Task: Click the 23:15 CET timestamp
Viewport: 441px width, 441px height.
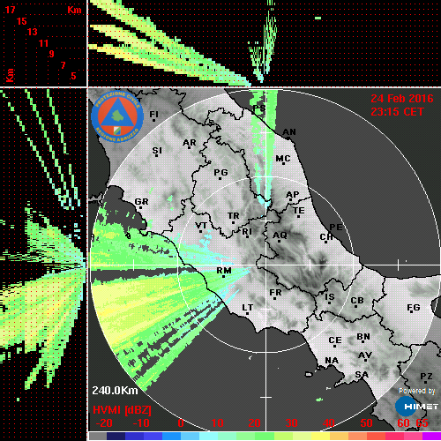Action: pos(397,112)
